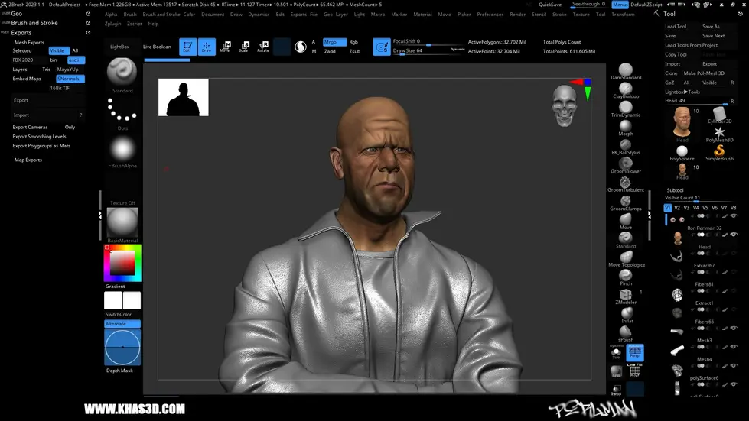Open the Alpha menu
749x421 pixels.
point(111,15)
